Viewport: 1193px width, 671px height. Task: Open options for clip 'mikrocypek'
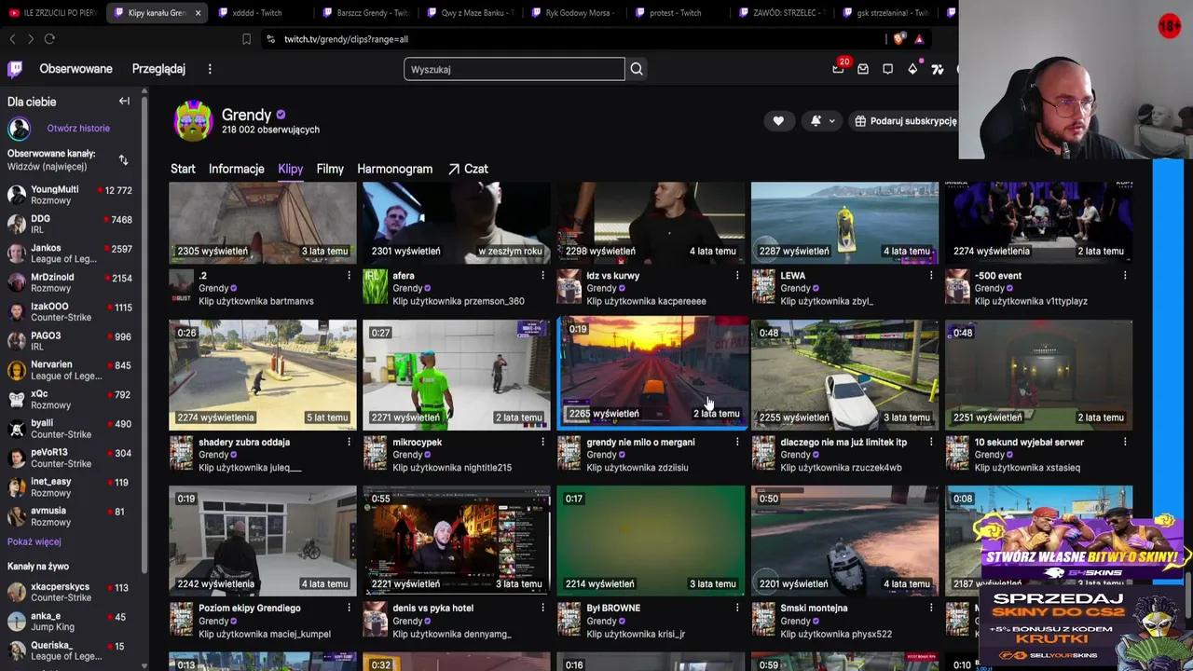(x=543, y=442)
